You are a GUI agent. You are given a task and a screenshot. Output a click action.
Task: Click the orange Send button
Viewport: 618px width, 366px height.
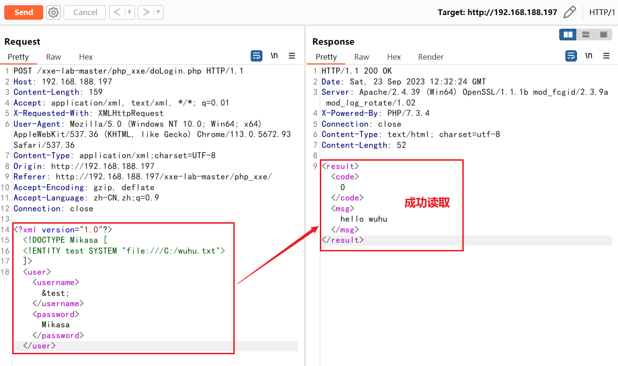point(24,12)
